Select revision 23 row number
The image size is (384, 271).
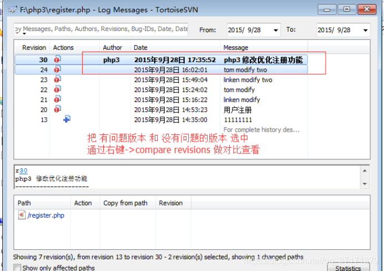click(44, 80)
